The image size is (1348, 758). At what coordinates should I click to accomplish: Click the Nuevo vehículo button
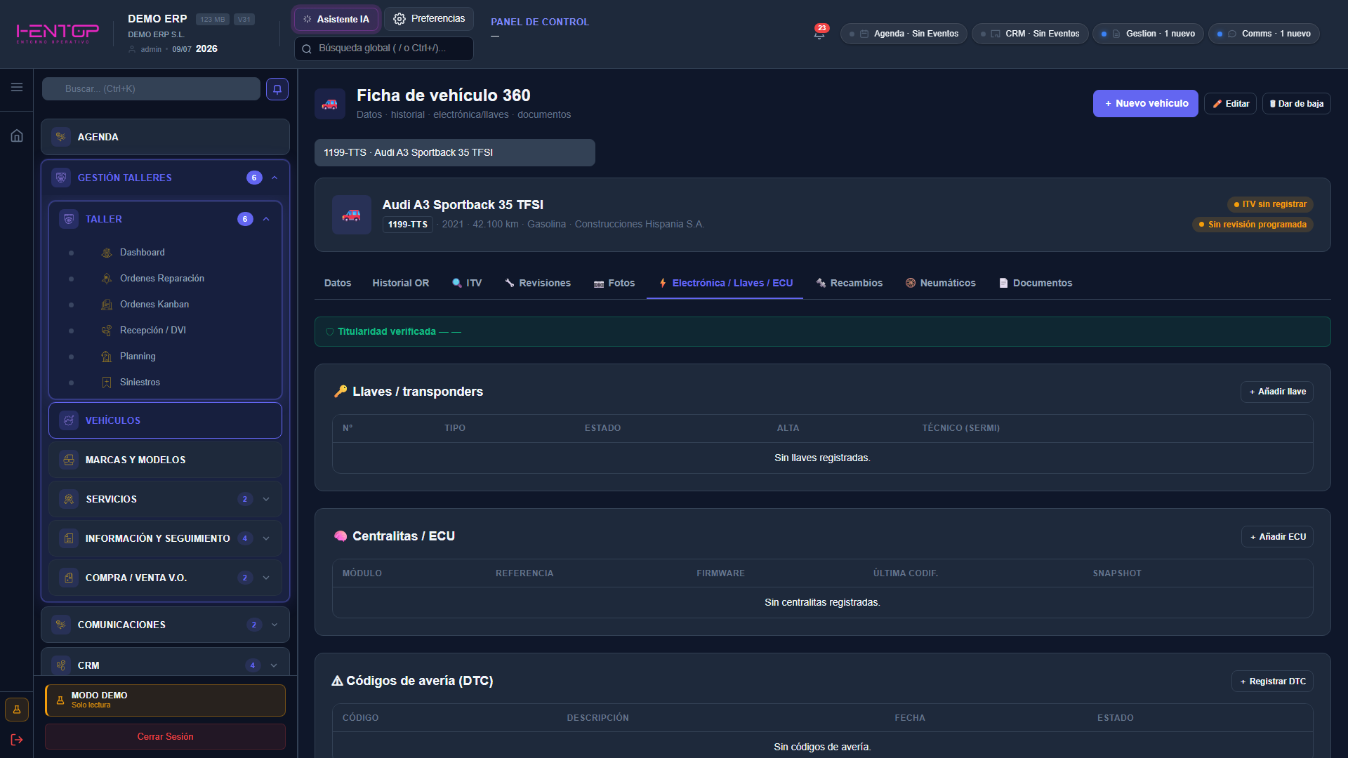1146,104
